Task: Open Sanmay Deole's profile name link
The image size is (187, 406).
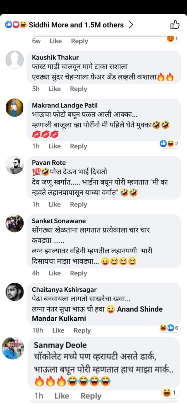Action: click(60, 345)
